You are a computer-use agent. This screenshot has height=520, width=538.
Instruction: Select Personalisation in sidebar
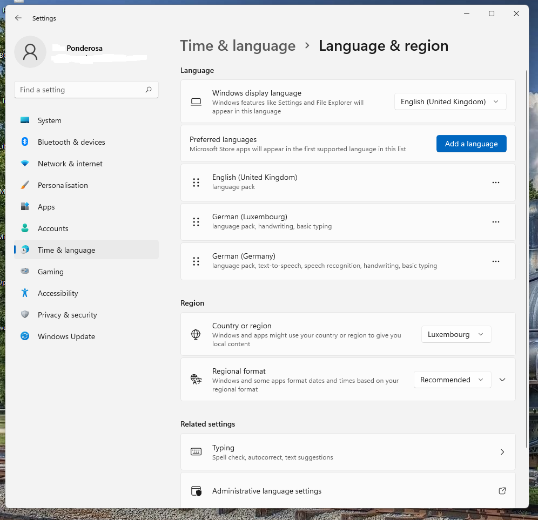coord(86,185)
